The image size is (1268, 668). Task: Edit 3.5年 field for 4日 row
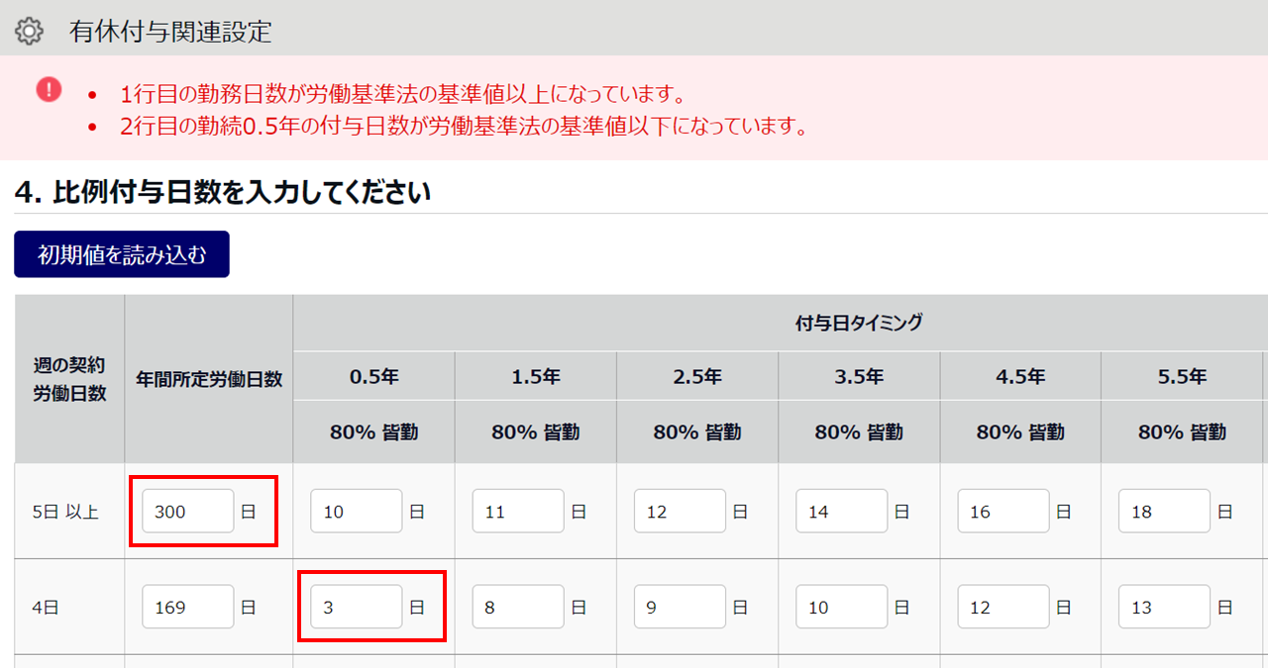click(841, 607)
